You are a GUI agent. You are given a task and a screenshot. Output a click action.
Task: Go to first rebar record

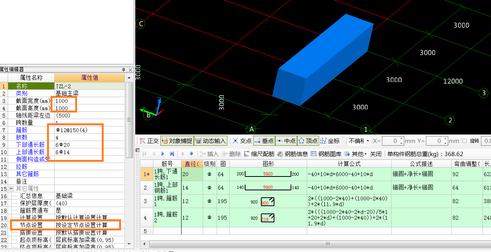(x=145, y=154)
